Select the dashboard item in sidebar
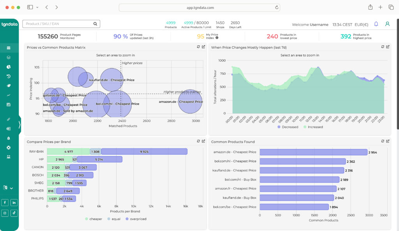 point(9,48)
